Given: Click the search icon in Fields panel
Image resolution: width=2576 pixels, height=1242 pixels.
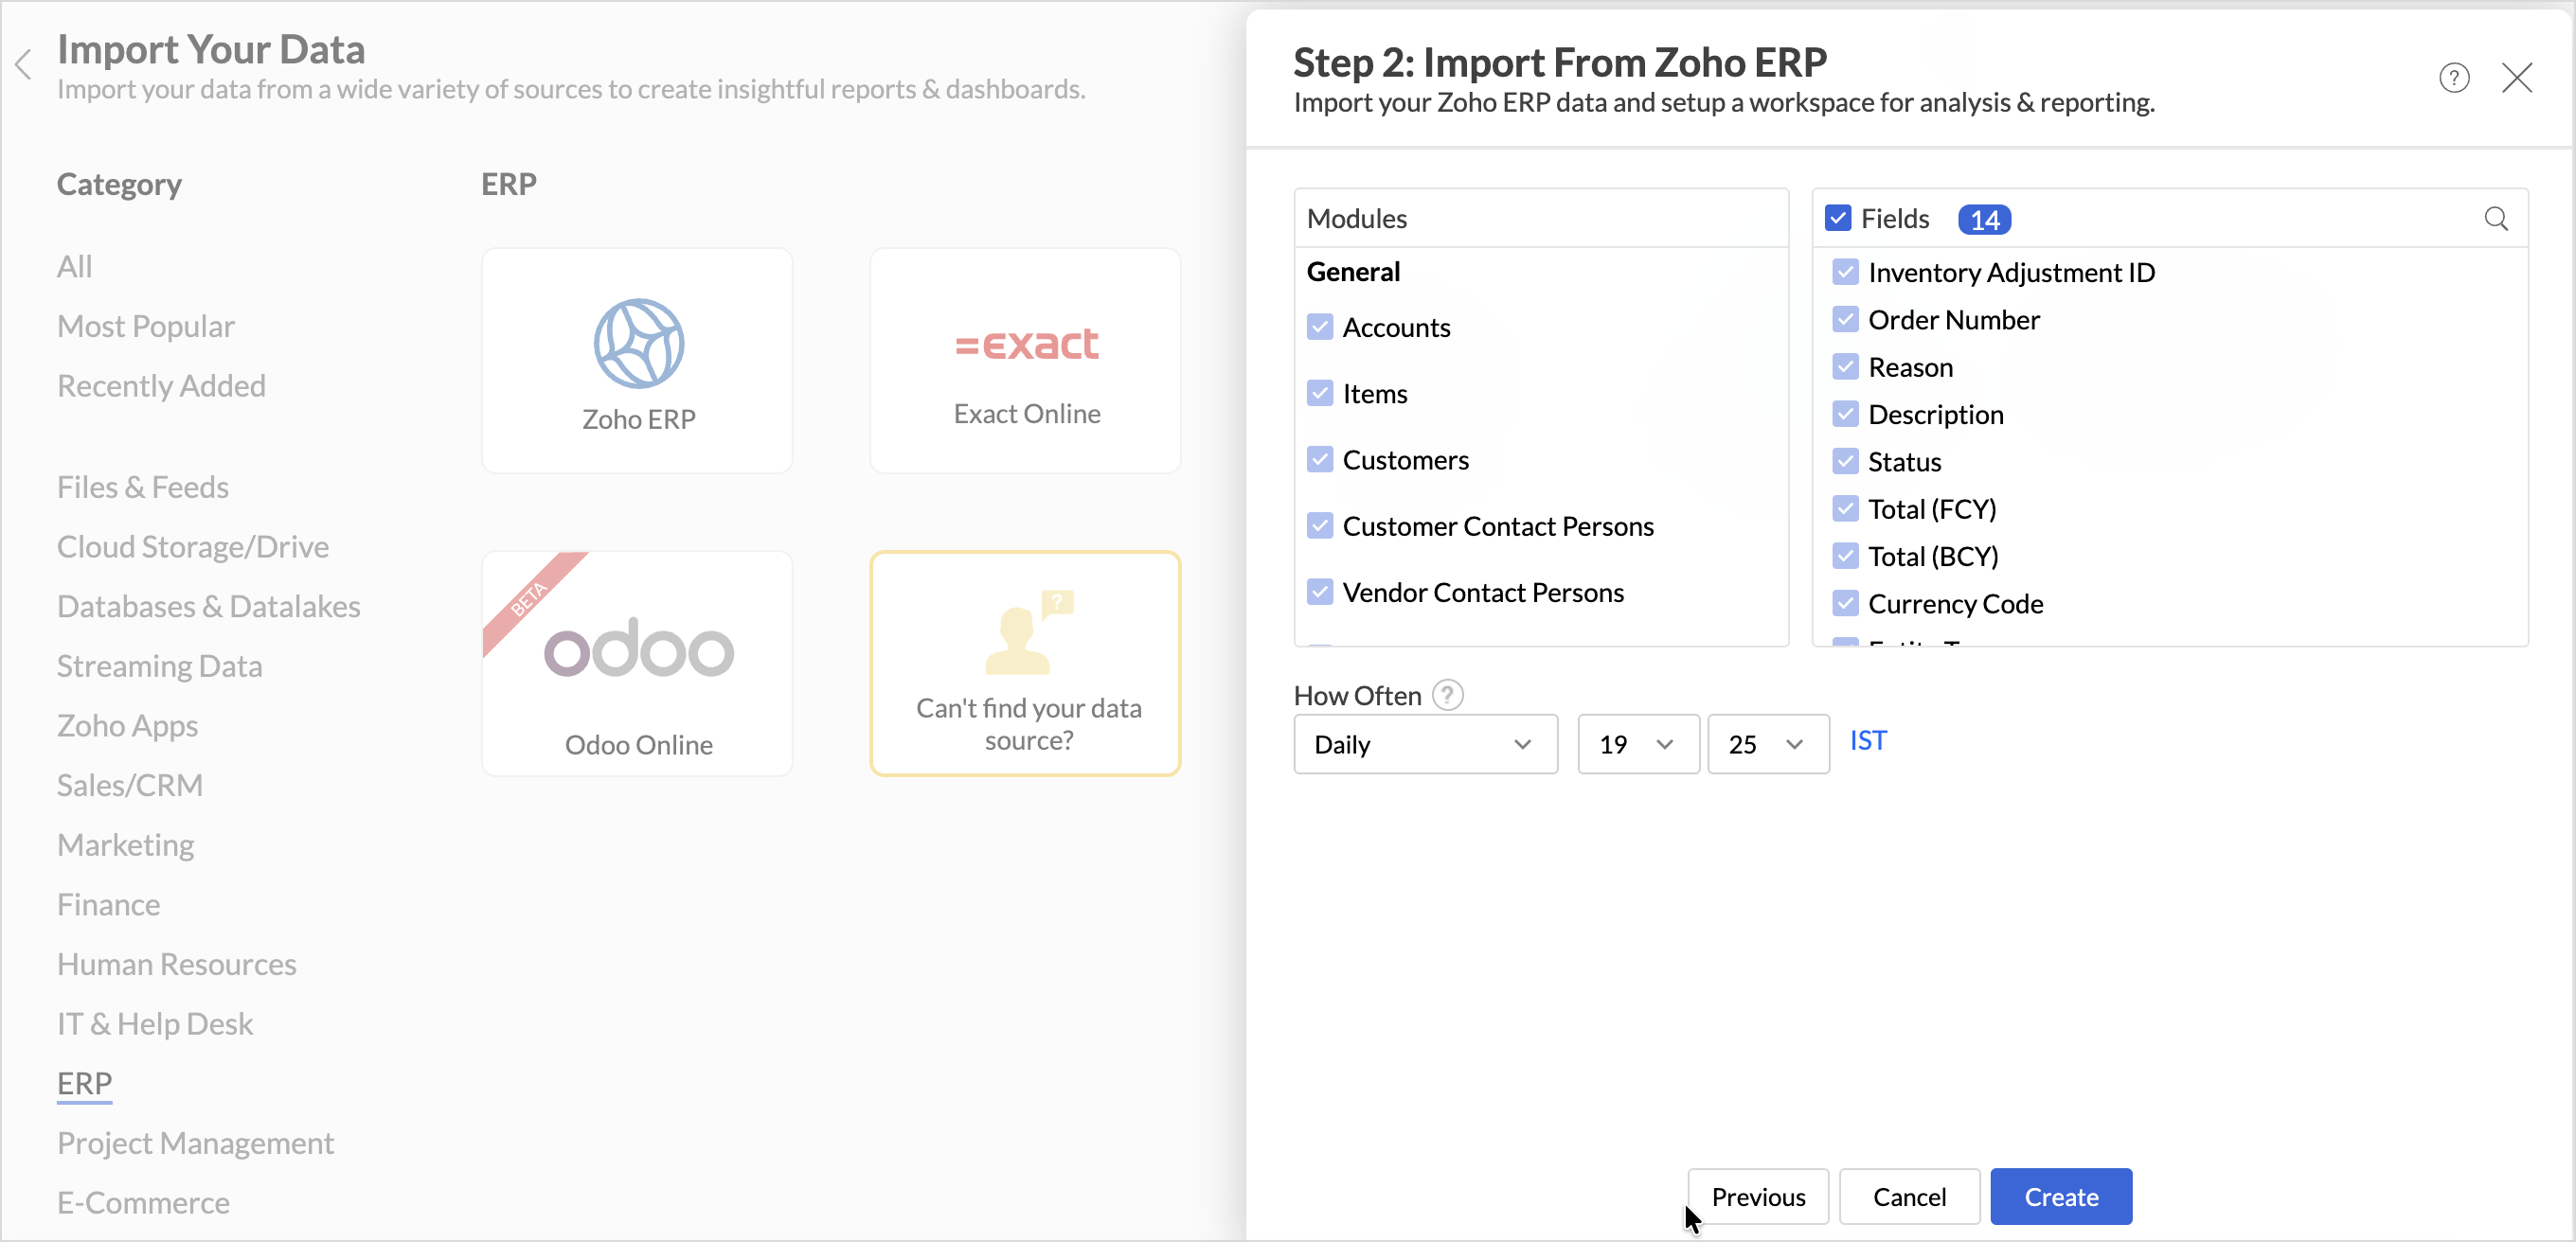Looking at the screenshot, I should 2495,219.
